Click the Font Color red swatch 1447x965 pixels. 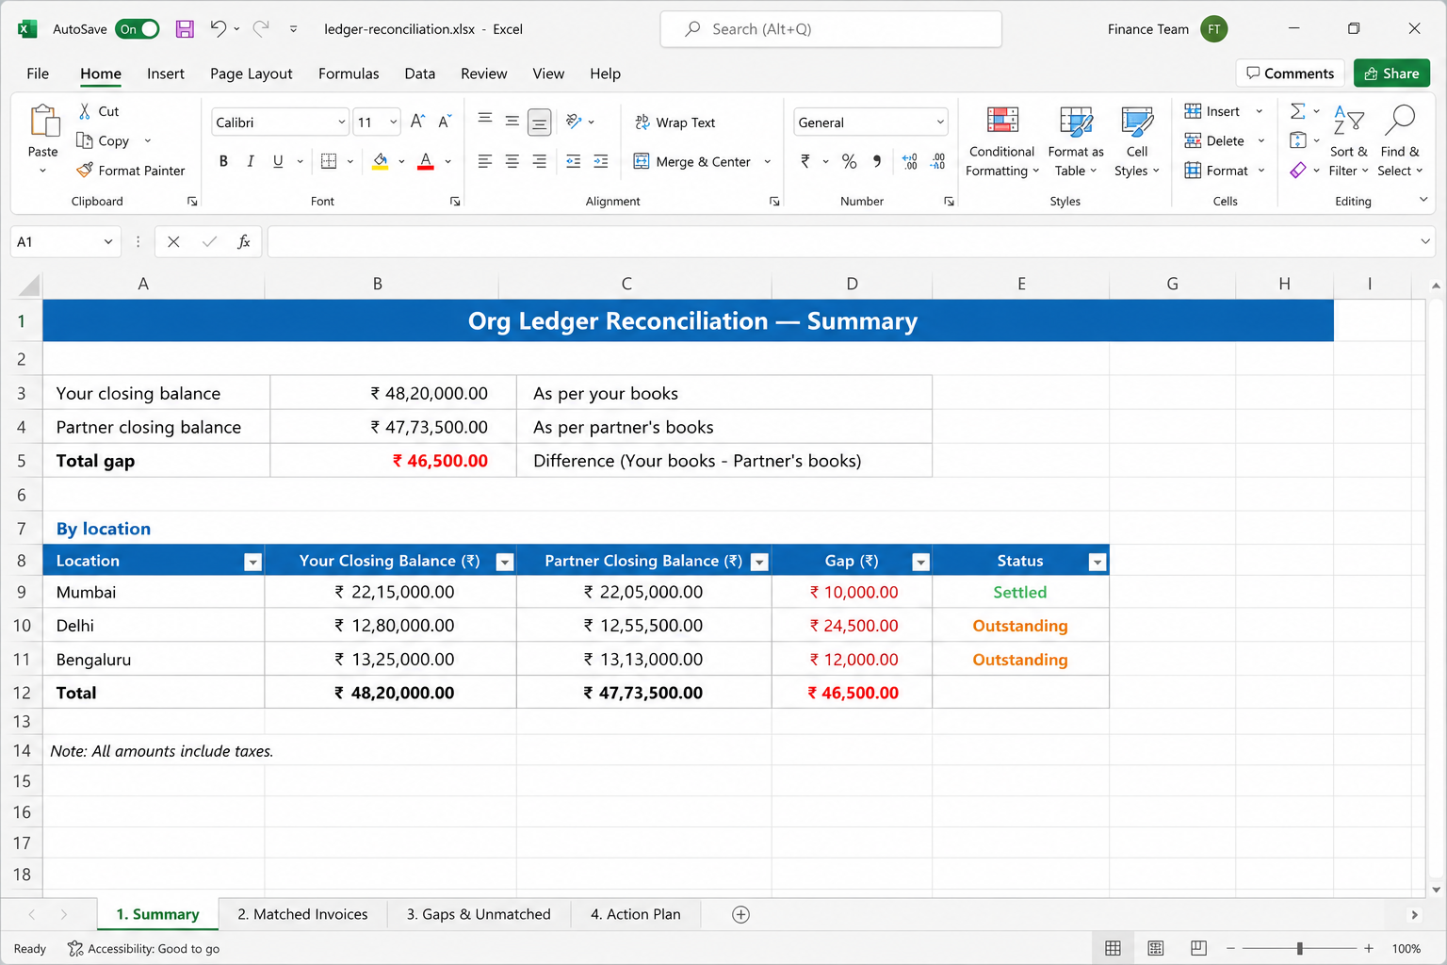(426, 161)
